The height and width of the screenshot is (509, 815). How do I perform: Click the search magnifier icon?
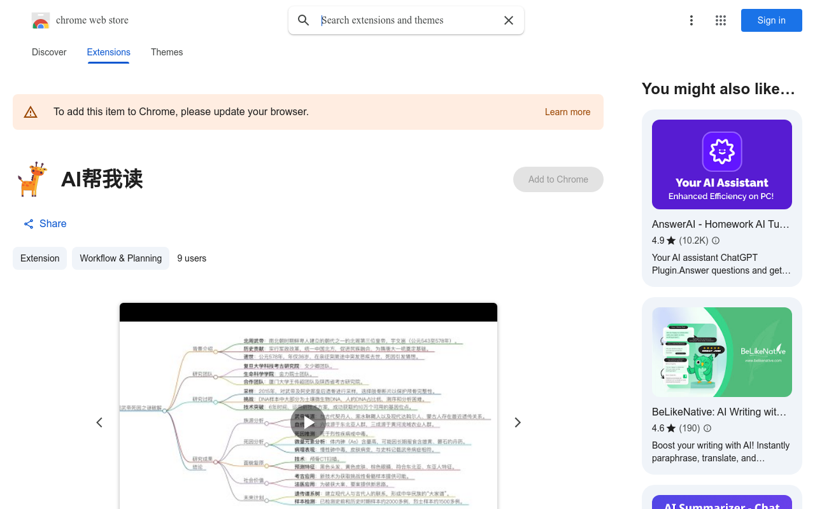[x=304, y=20]
